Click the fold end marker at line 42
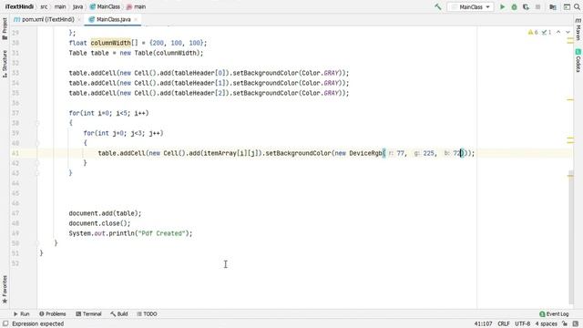This screenshot has height=328, width=583. click(37, 163)
